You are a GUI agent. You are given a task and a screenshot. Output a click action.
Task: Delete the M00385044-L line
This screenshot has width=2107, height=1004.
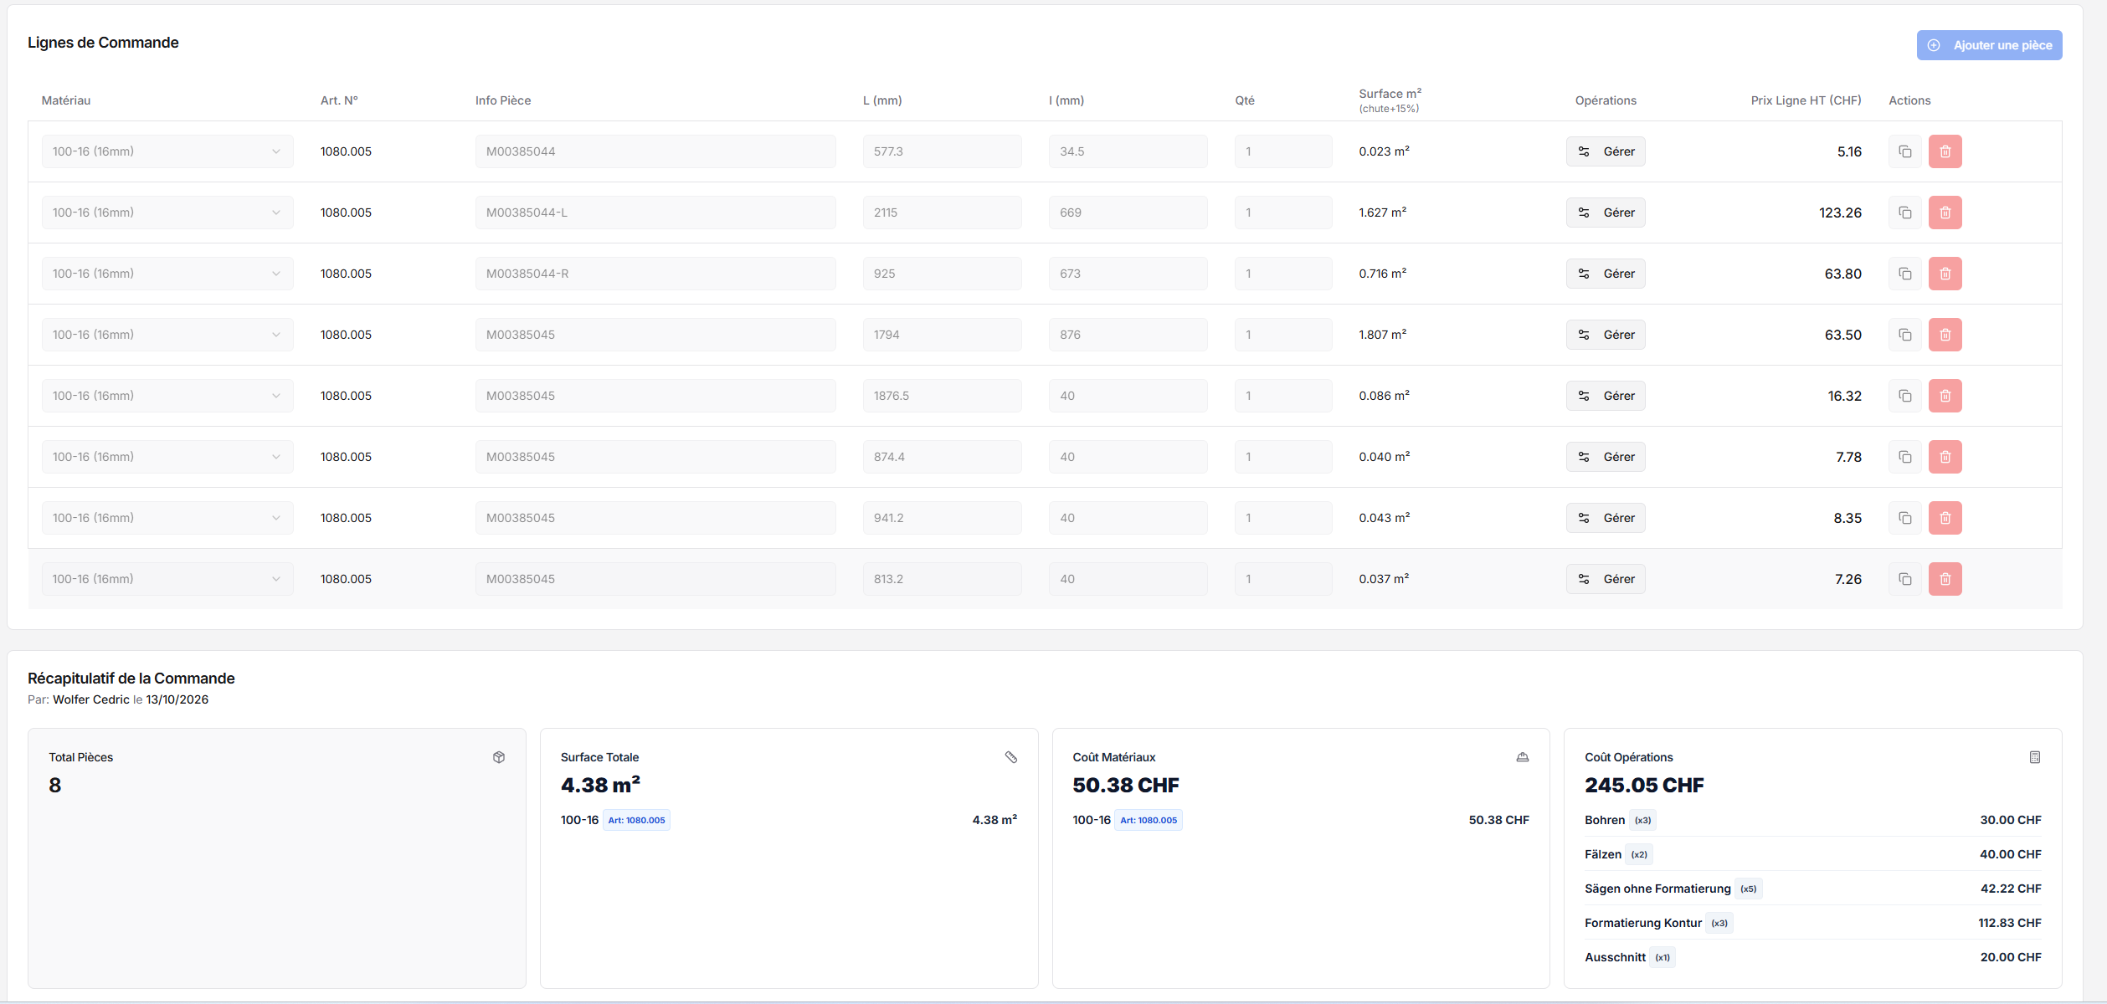[x=1945, y=213]
